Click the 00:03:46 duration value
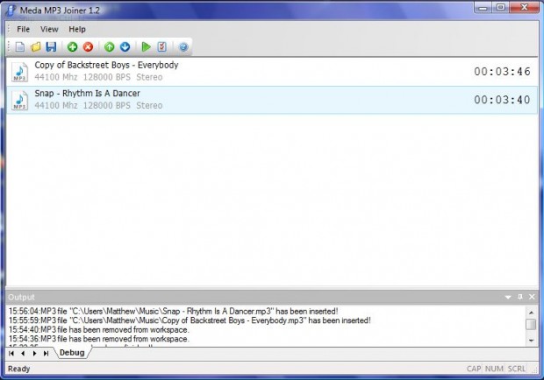 coord(502,72)
